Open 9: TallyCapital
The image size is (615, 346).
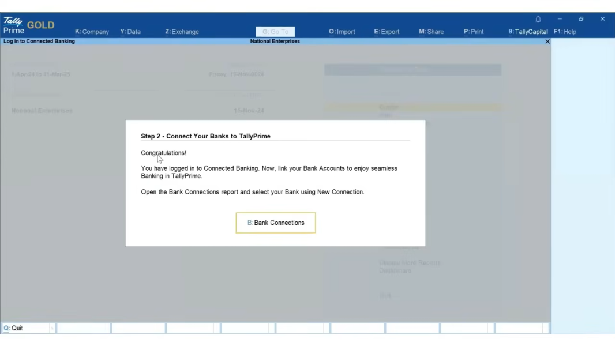click(x=528, y=32)
